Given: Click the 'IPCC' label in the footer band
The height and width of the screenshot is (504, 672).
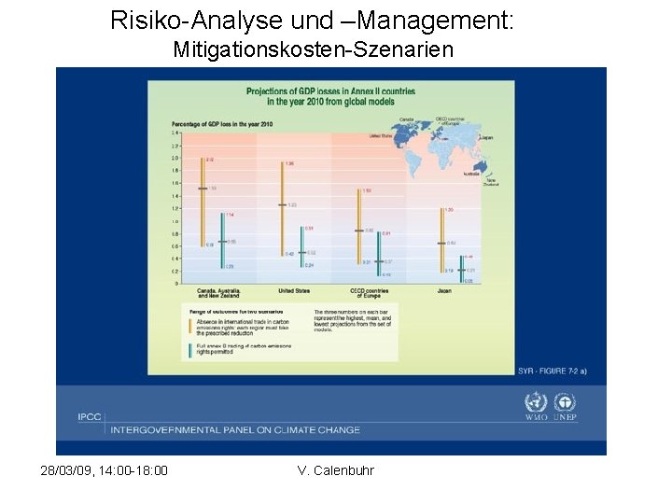Looking at the screenshot, I should tap(90, 417).
